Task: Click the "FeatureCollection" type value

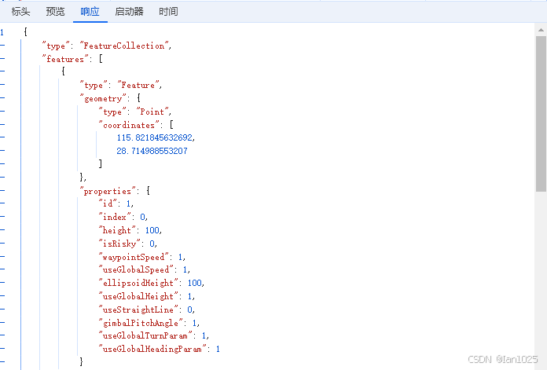Action: (124, 46)
